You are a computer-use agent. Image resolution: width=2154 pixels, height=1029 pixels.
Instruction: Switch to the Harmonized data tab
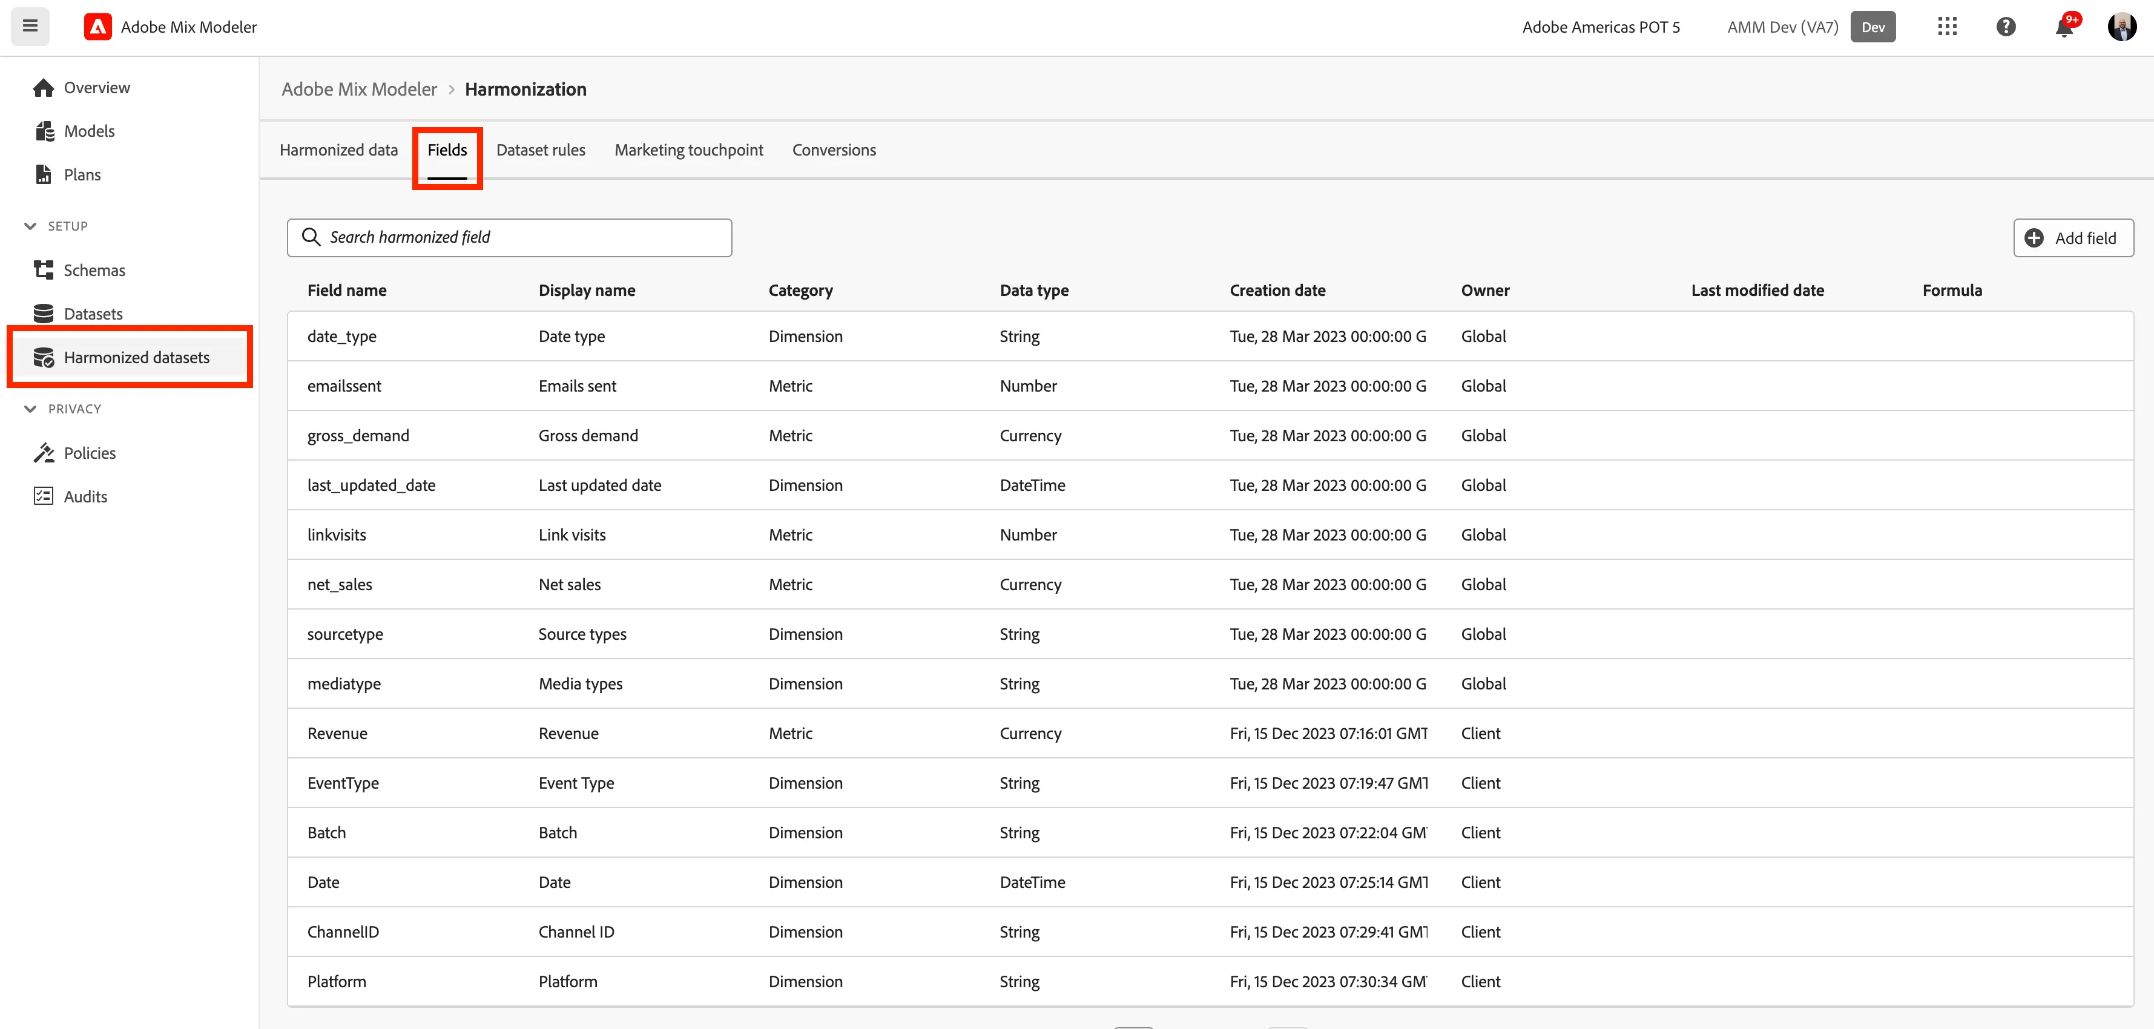(338, 151)
